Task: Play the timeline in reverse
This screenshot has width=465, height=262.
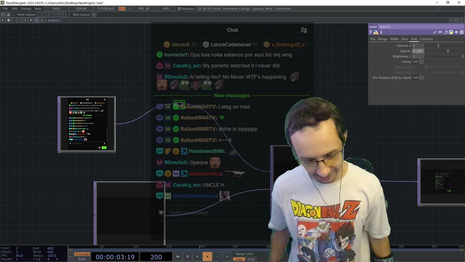Action: click(x=197, y=257)
